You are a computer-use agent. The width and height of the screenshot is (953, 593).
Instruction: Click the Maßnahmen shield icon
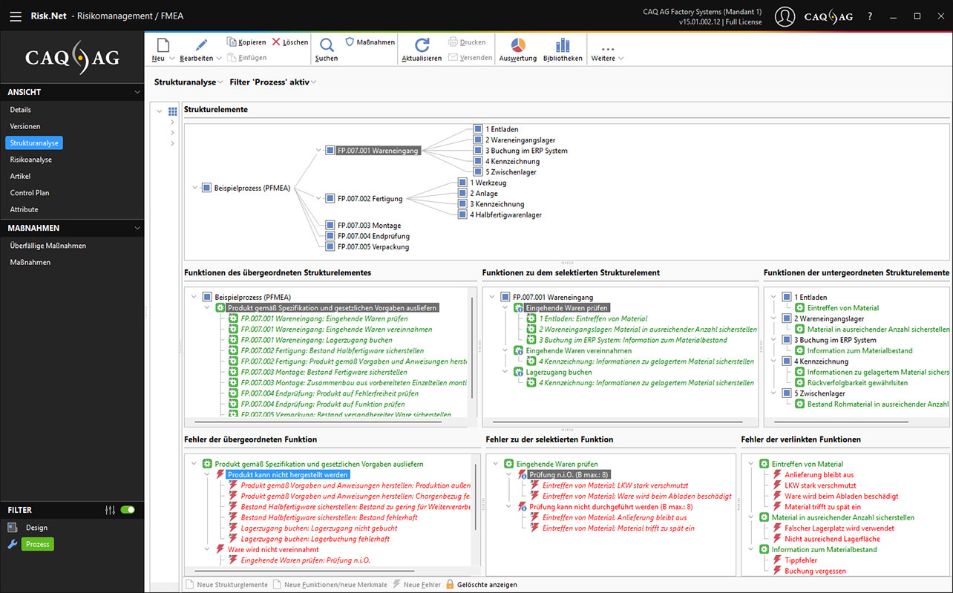pyautogui.click(x=350, y=42)
